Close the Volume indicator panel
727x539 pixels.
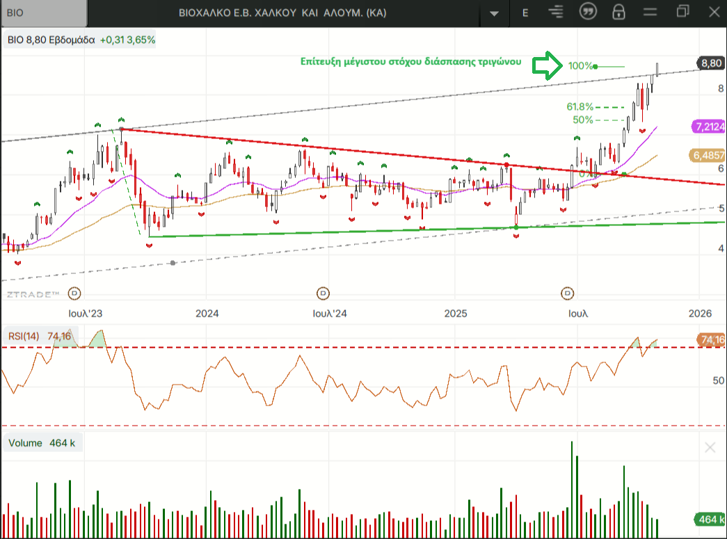pyautogui.click(x=710, y=447)
